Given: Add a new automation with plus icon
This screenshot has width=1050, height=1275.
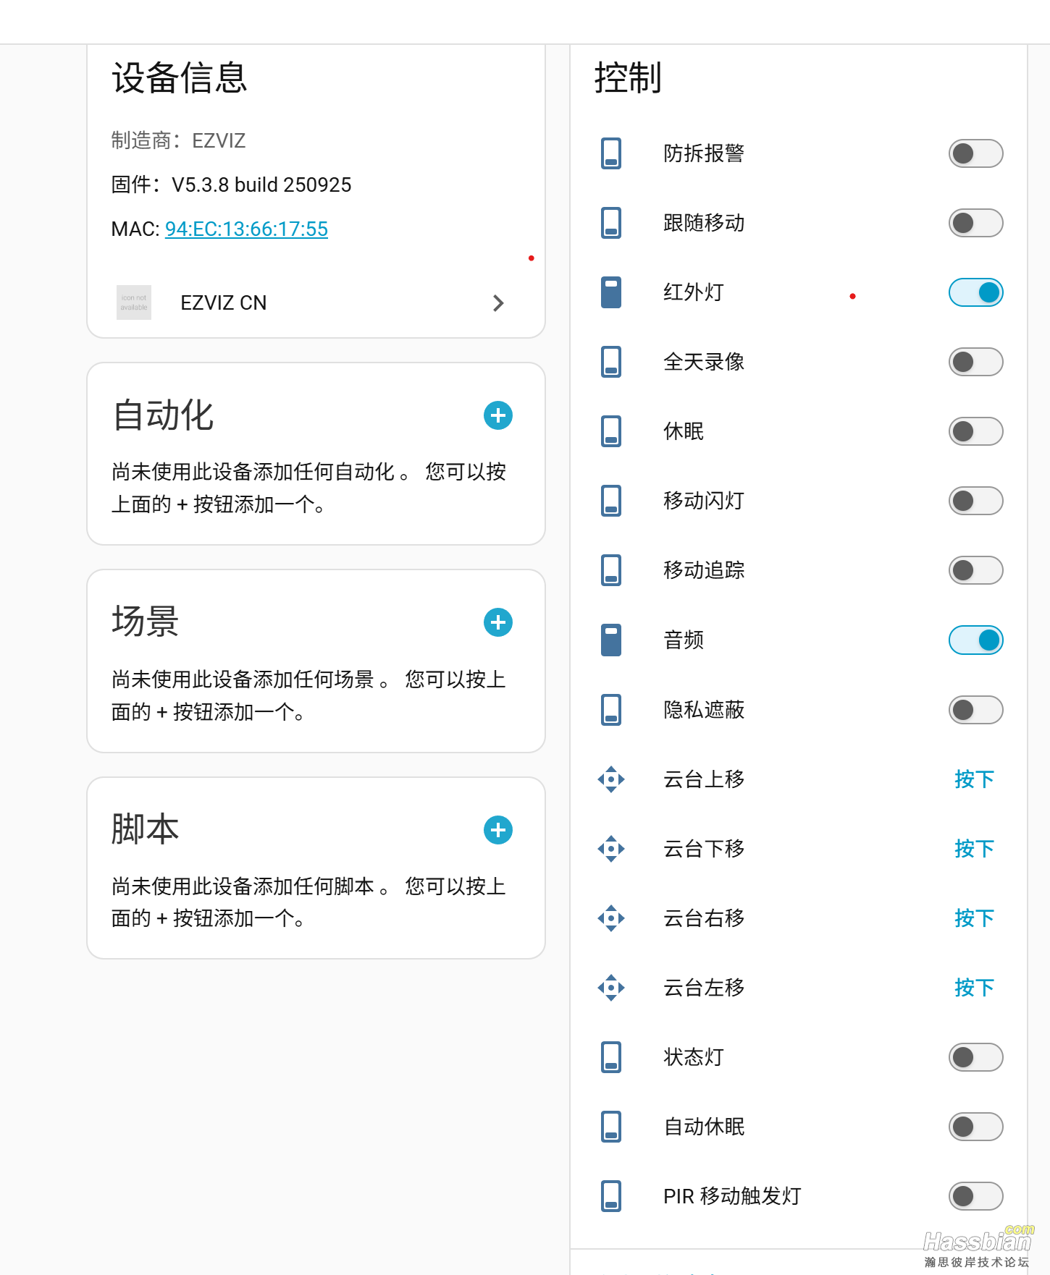Looking at the screenshot, I should point(498,415).
